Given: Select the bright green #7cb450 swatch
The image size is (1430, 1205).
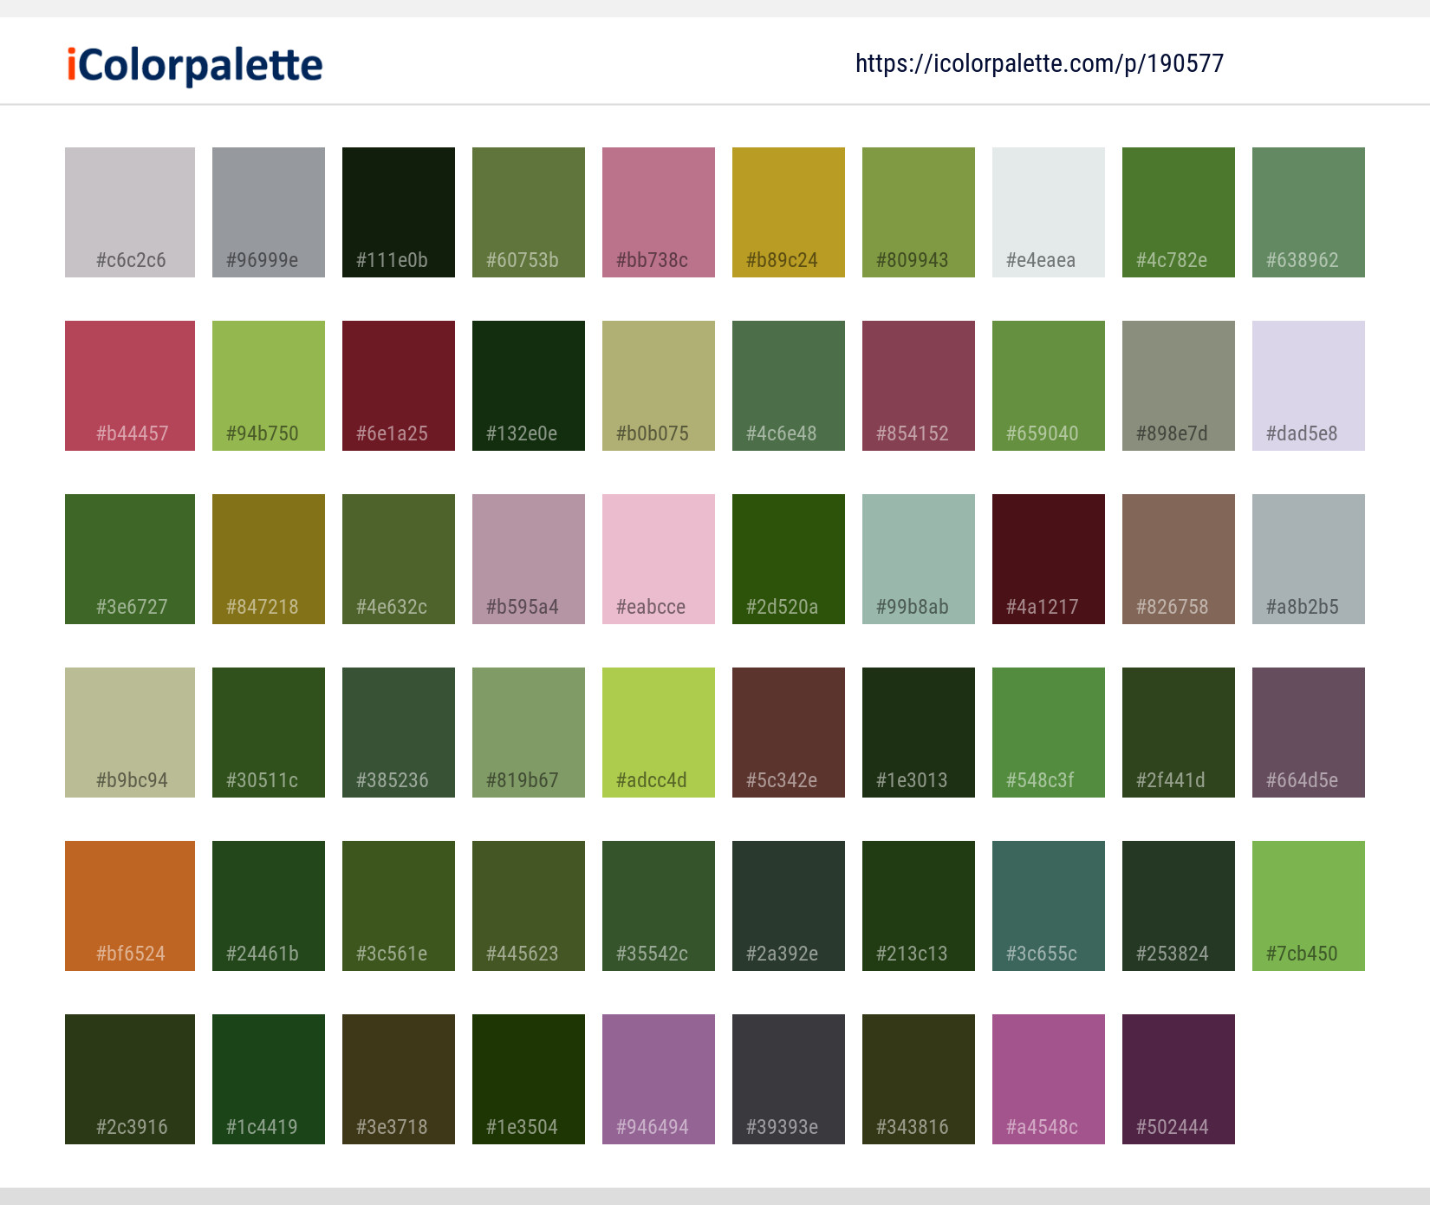Looking at the screenshot, I should click(x=1309, y=906).
